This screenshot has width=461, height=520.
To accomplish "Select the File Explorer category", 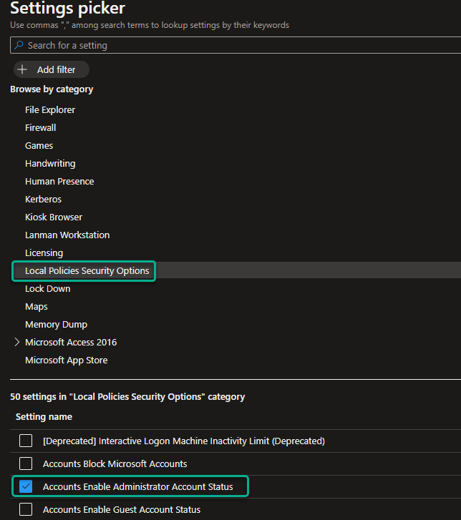I will [x=50, y=109].
